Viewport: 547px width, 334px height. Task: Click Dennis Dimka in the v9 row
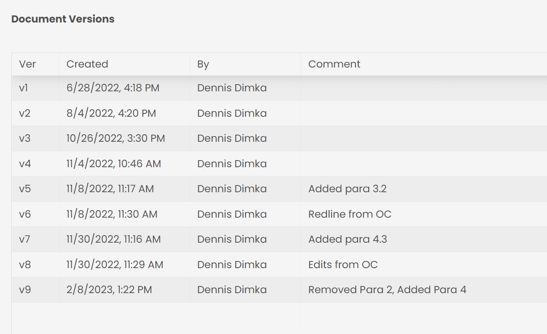click(232, 289)
